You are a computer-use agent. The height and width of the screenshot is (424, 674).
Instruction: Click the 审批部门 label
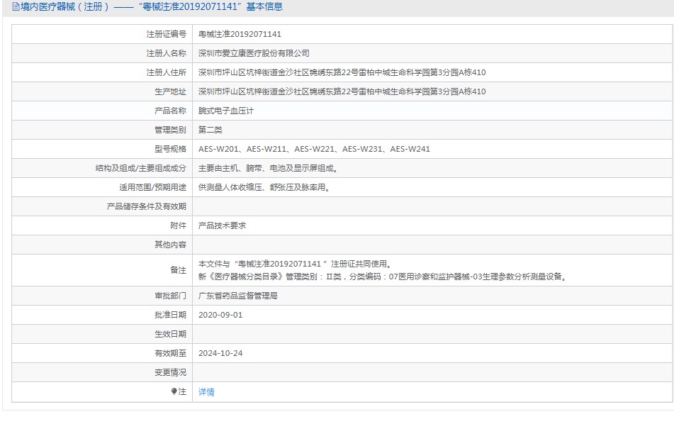170,296
